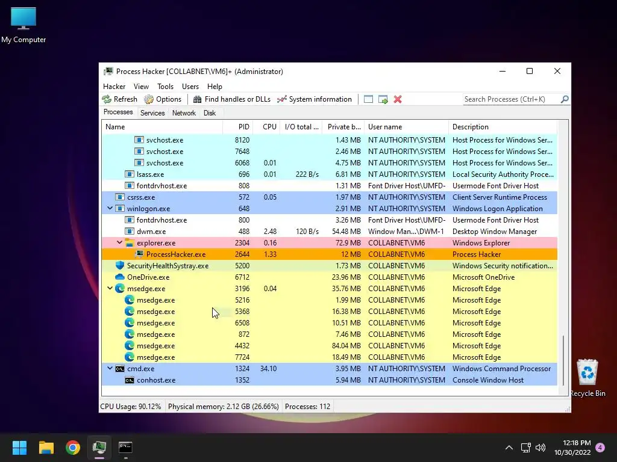Select the svchost.exe row with PID 6068
This screenshot has height=462, width=617.
pyautogui.click(x=330, y=162)
